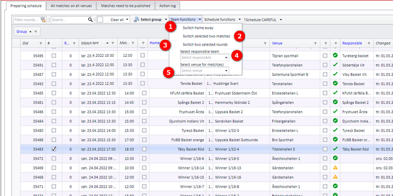Click the warning triangle for match 35468
The height and width of the screenshot is (196, 393).
point(335,177)
